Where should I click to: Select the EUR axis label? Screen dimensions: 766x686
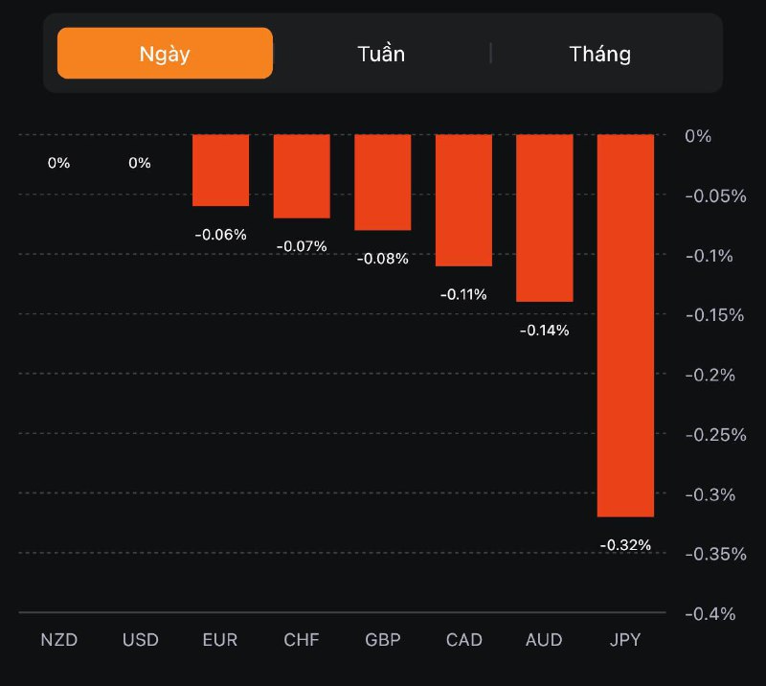pyautogui.click(x=220, y=640)
